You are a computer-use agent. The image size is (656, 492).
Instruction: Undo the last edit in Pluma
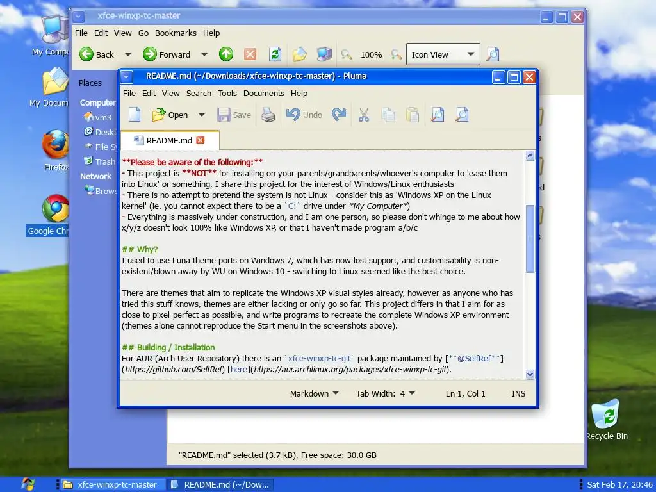(x=304, y=115)
